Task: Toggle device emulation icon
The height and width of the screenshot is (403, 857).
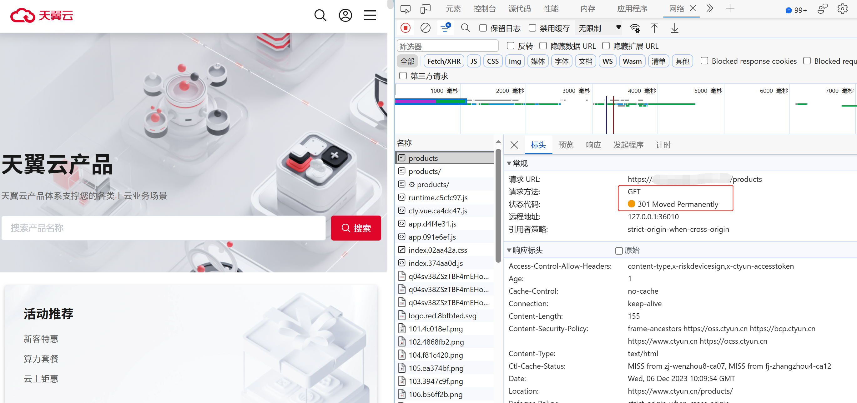Action: [425, 9]
